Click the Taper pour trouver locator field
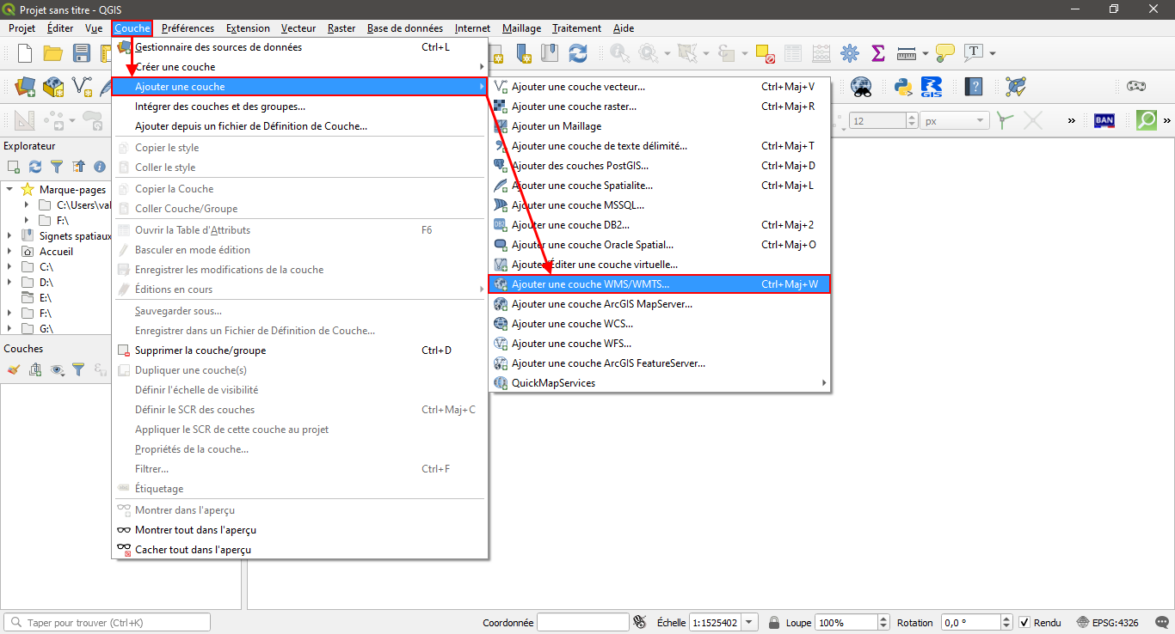 108,623
